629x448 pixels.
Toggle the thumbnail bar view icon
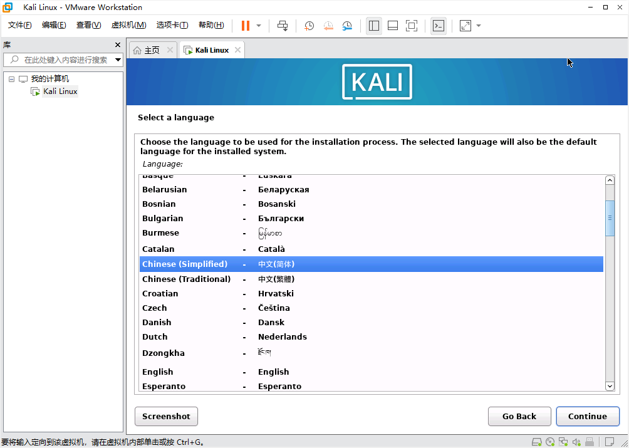point(393,26)
